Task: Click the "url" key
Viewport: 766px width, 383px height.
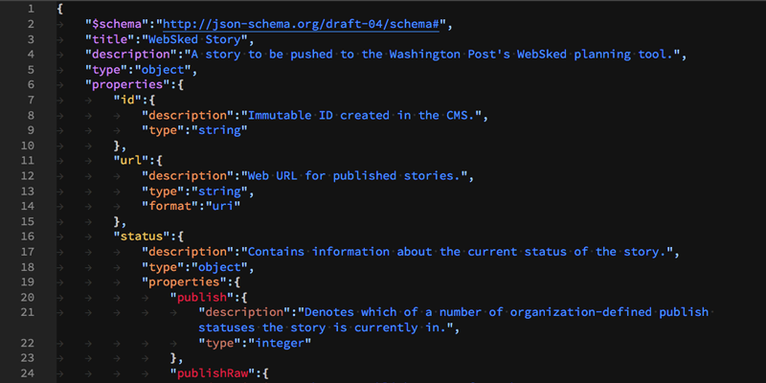Action: click(131, 160)
